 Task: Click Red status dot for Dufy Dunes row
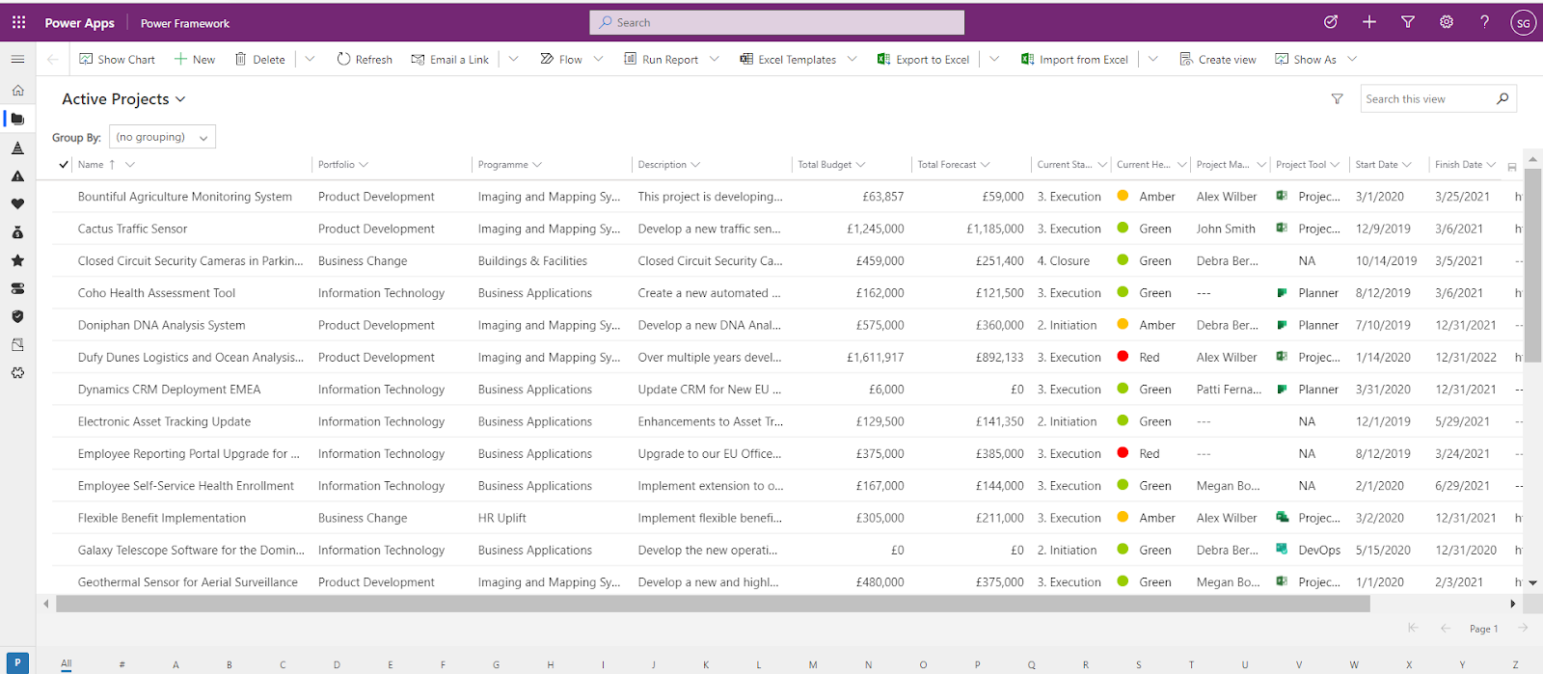[1123, 357]
